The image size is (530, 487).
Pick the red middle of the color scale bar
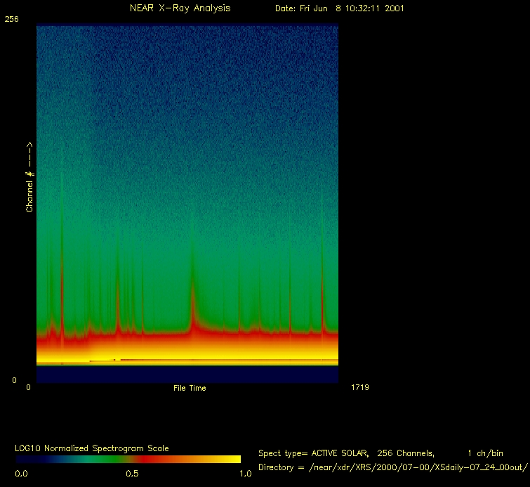tap(144, 460)
